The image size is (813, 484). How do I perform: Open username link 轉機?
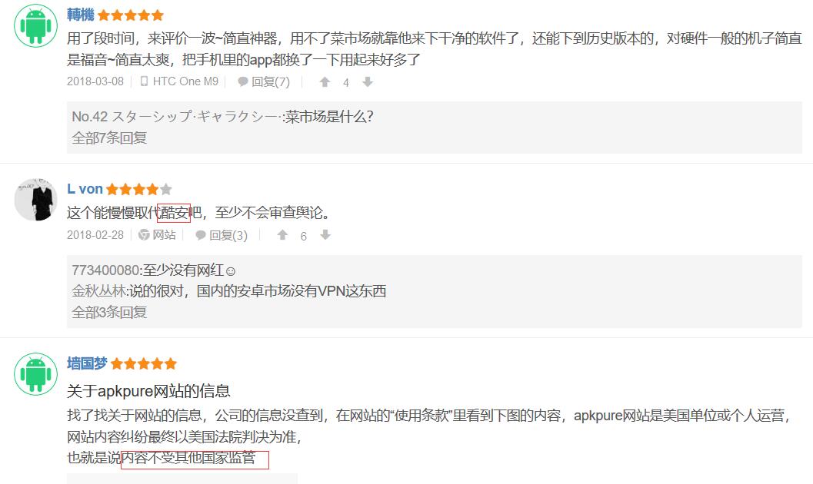[x=80, y=15]
